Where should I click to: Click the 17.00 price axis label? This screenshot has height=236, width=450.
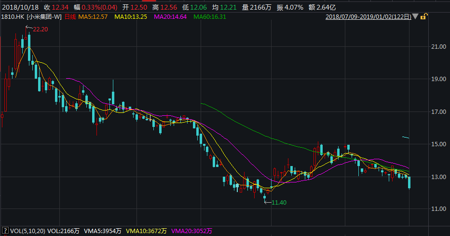tap(439, 111)
